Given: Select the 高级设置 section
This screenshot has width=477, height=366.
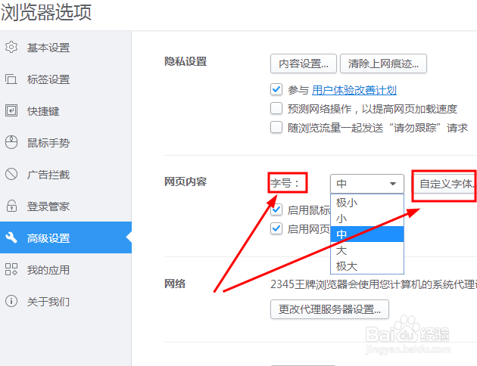Looking at the screenshot, I should [x=66, y=237].
